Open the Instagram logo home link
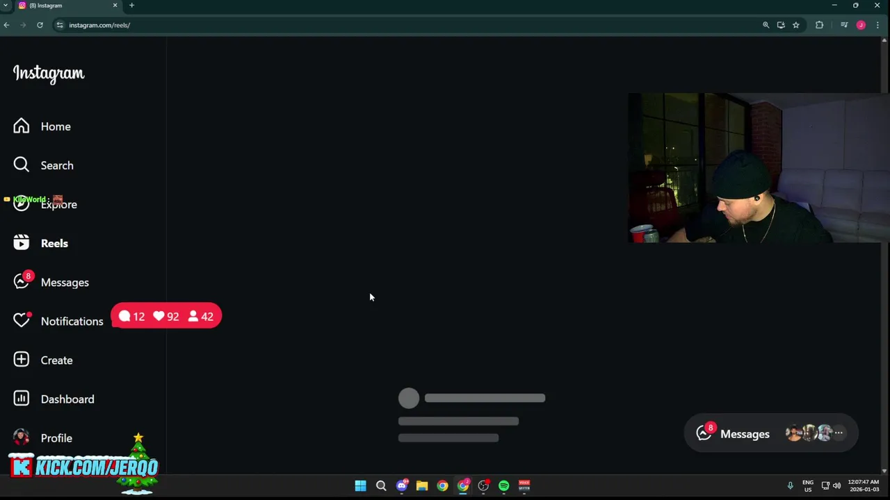The height and width of the screenshot is (500, 890). coord(49,74)
